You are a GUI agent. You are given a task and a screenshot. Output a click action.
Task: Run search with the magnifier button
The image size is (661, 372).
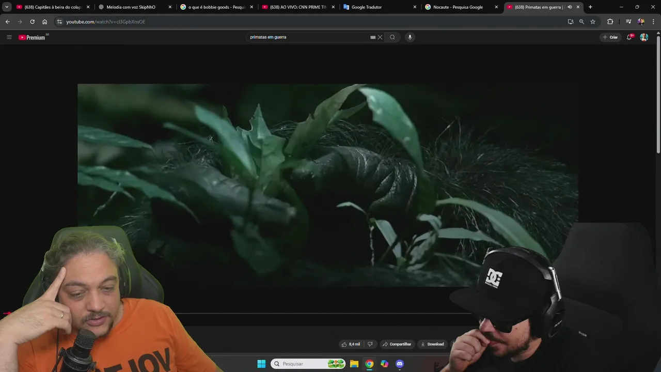coord(392,37)
